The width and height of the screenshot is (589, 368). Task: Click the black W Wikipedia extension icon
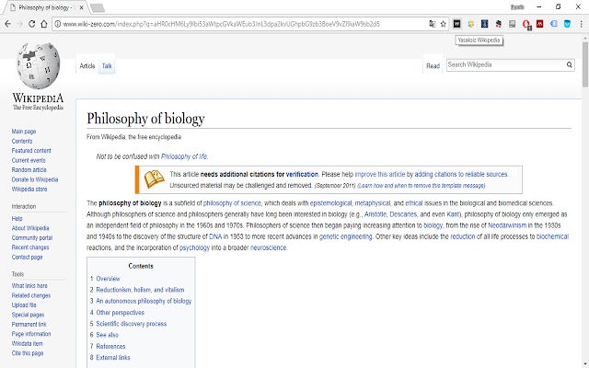coord(456,24)
